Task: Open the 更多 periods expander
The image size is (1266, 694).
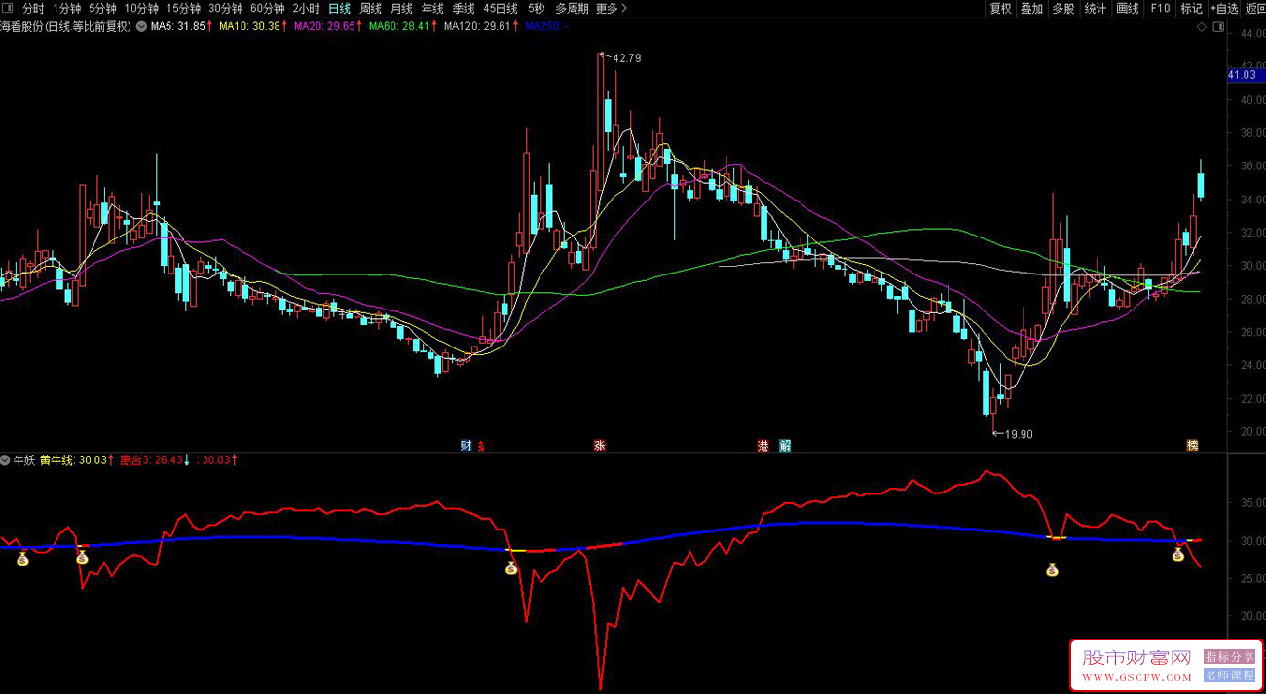Action: click(611, 9)
